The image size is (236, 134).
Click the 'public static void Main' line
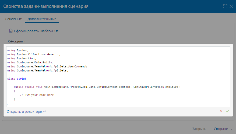(97, 87)
